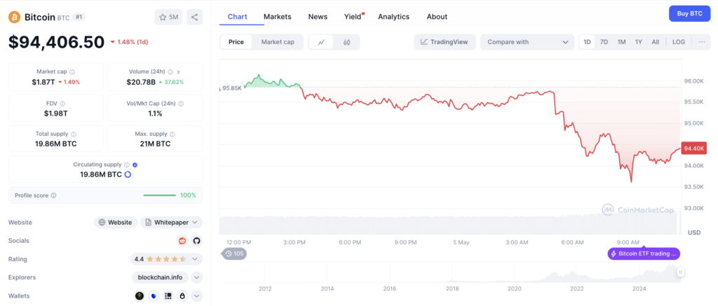Open the Compare with dropdown
This screenshot has width=718, height=306.
point(527,42)
